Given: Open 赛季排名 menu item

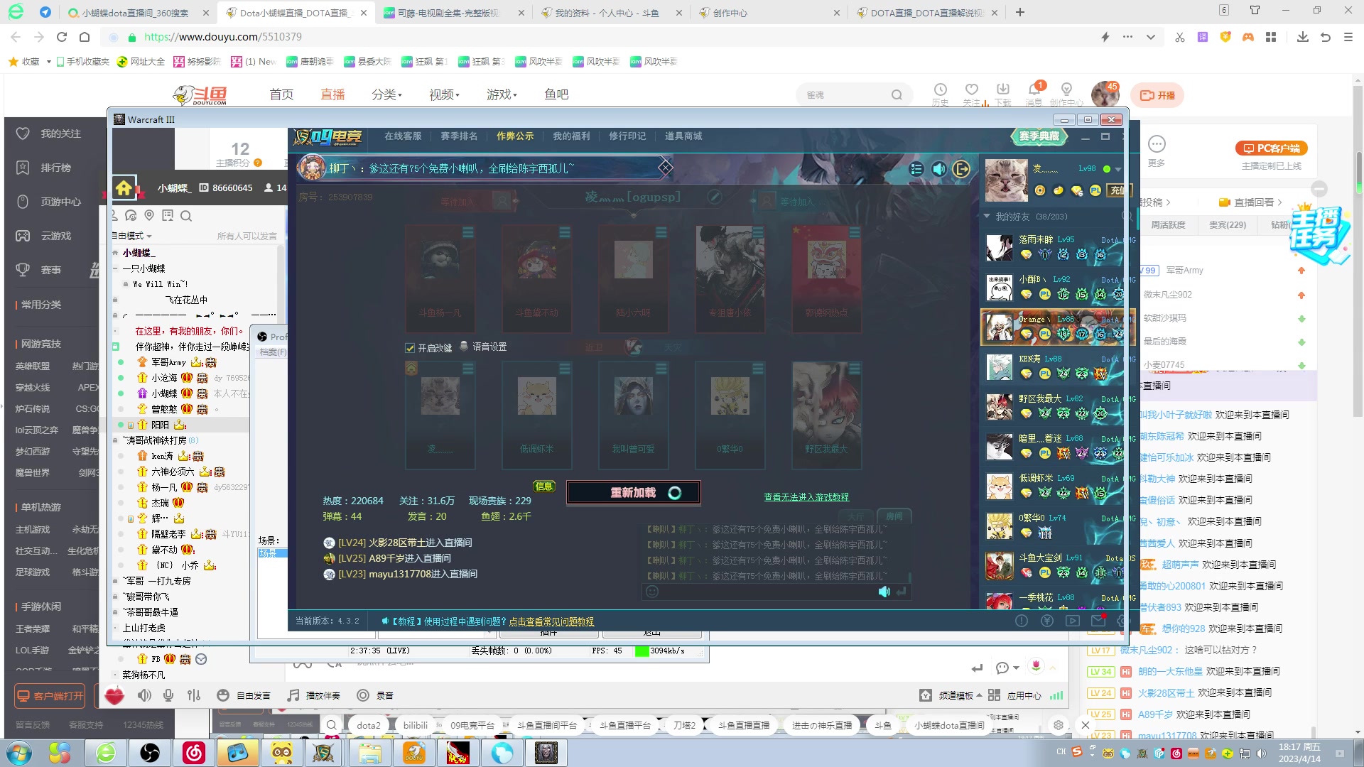Looking at the screenshot, I should [x=459, y=136].
